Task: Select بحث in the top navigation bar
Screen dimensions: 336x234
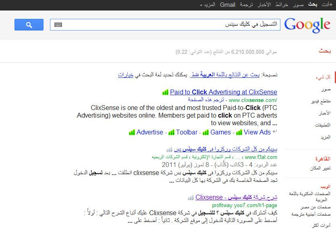Action: click(x=313, y=5)
